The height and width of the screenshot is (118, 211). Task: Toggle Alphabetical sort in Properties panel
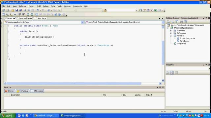click(171, 73)
